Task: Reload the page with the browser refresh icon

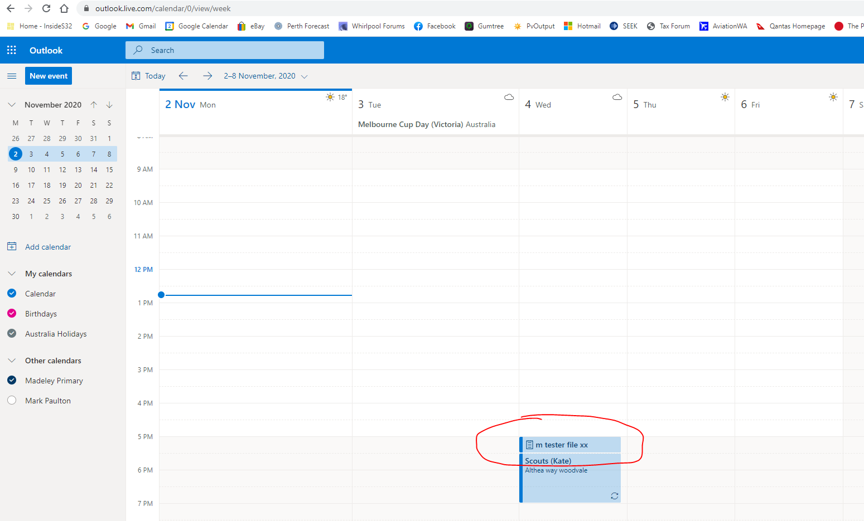Action: pos(46,8)
